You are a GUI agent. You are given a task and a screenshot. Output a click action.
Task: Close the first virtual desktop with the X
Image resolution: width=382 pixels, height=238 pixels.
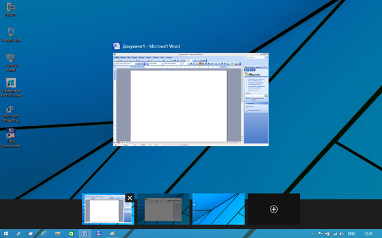[130, 197]
